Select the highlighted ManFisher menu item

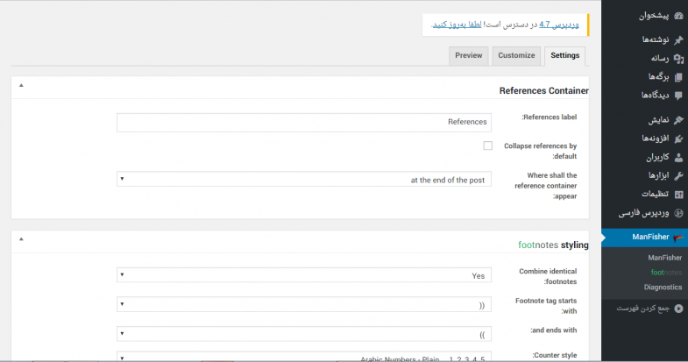644,238
